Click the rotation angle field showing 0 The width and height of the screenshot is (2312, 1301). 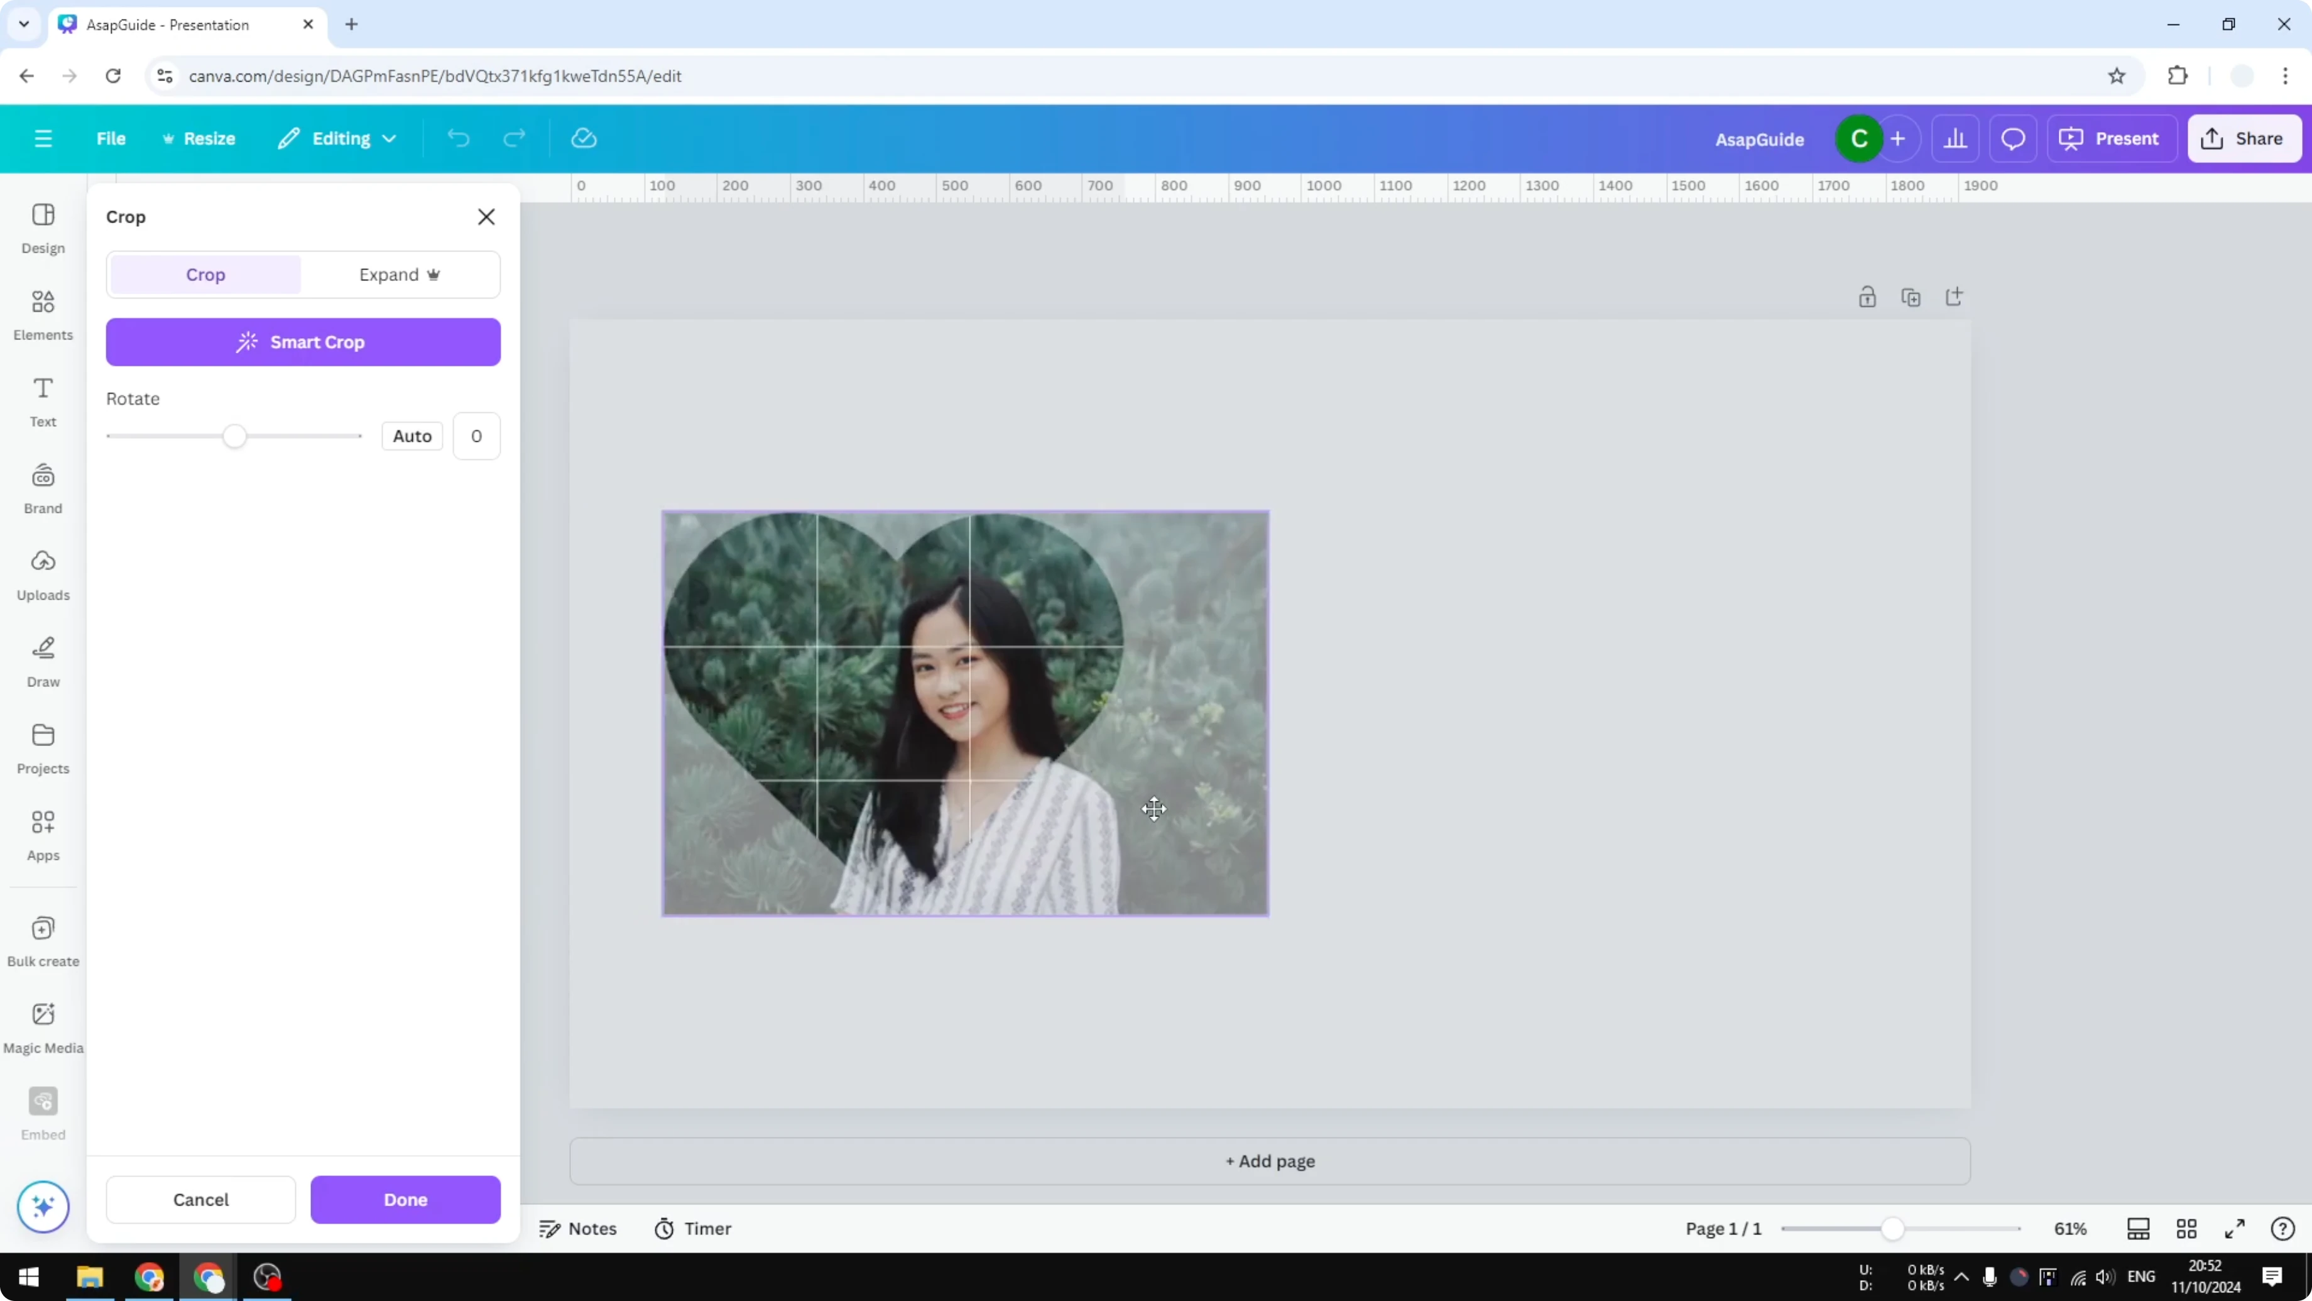[477, 436]
